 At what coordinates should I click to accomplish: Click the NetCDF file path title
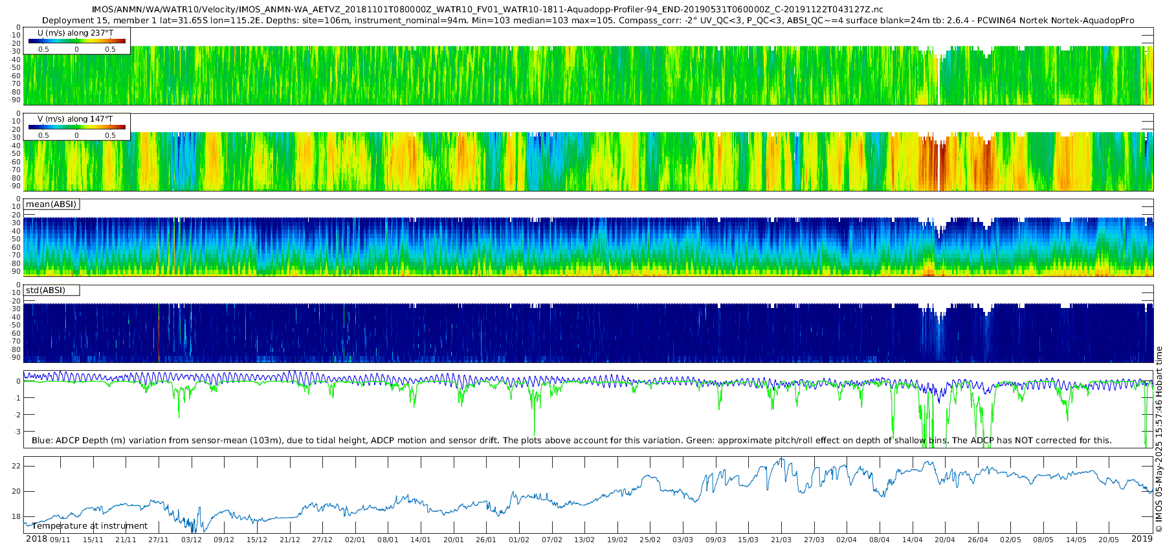[487, 10]
